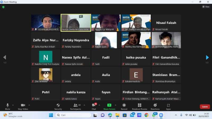Click the taskbar Cari search box

(x=73, y=115)
